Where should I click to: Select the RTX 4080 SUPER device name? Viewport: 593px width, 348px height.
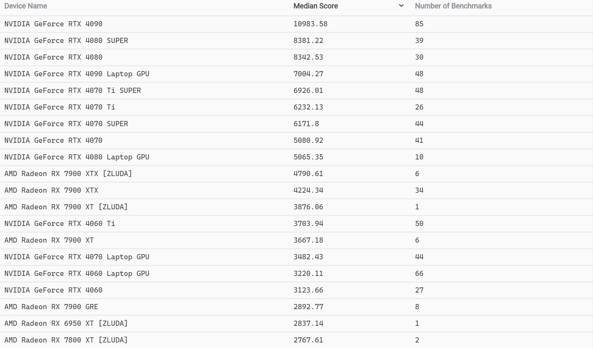[x=66, y=41]
